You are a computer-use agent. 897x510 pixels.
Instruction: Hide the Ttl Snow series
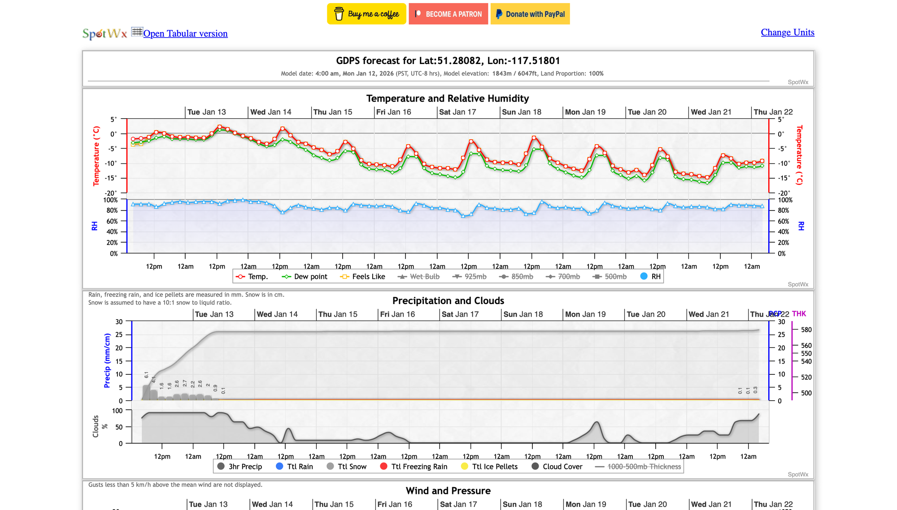[x=352, y=467]
